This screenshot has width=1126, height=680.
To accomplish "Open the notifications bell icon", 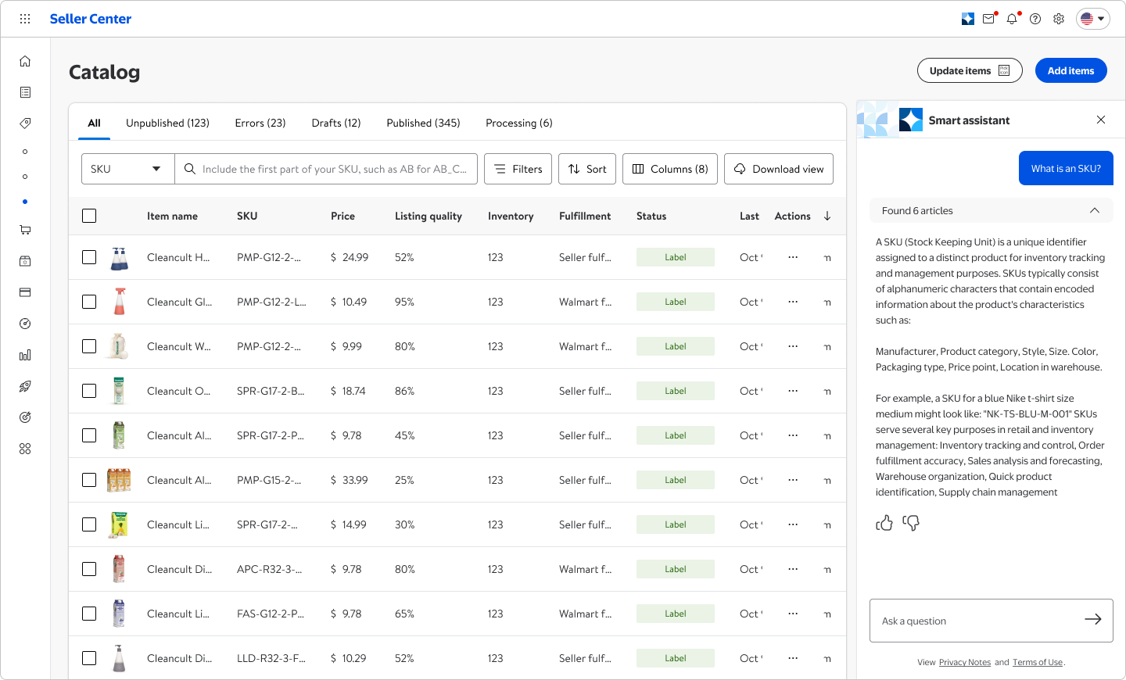I will 1012,19.
